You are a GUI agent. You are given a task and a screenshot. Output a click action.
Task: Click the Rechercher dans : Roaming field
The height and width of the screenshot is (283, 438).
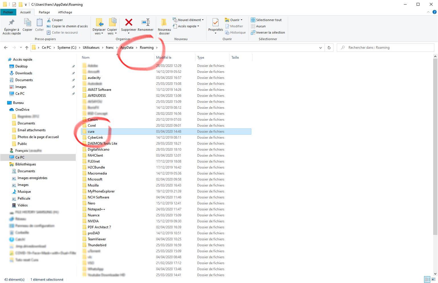(386, 48)
